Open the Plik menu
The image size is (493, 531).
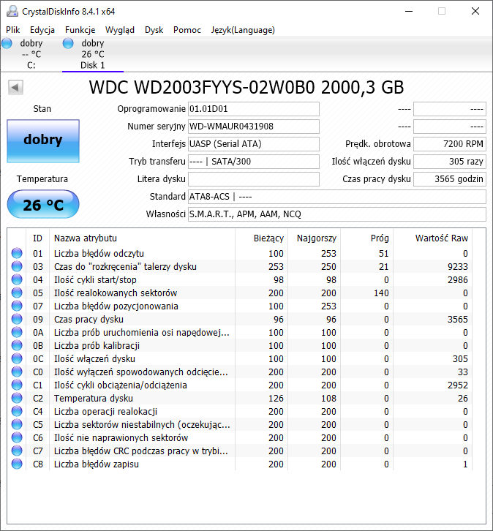13,30
